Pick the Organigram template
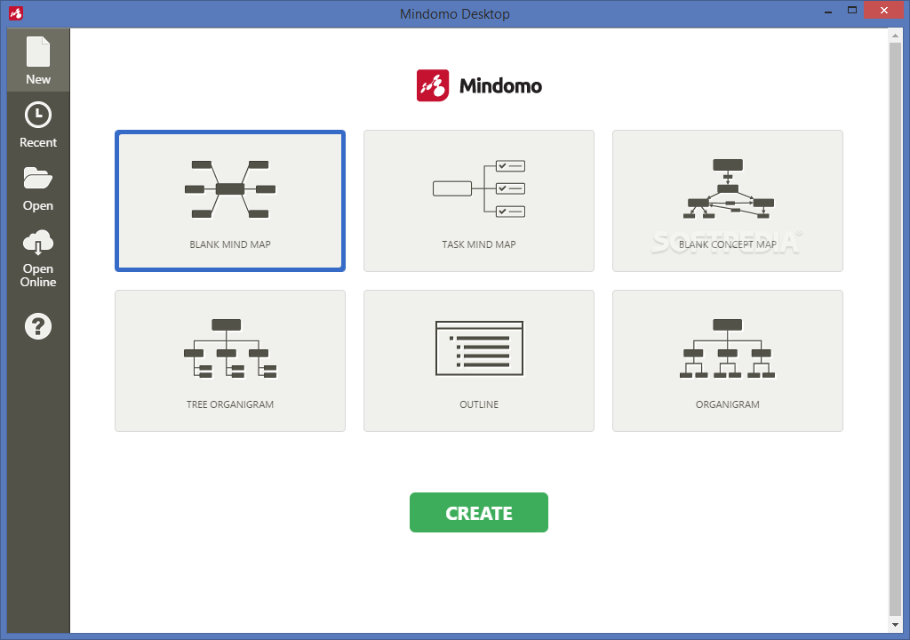910x640 pixels. pyautogui.click(x=728, y=361)
